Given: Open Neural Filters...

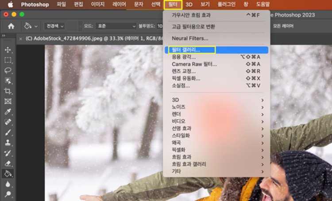Looking at the screenshot, I should pos(216,38).
